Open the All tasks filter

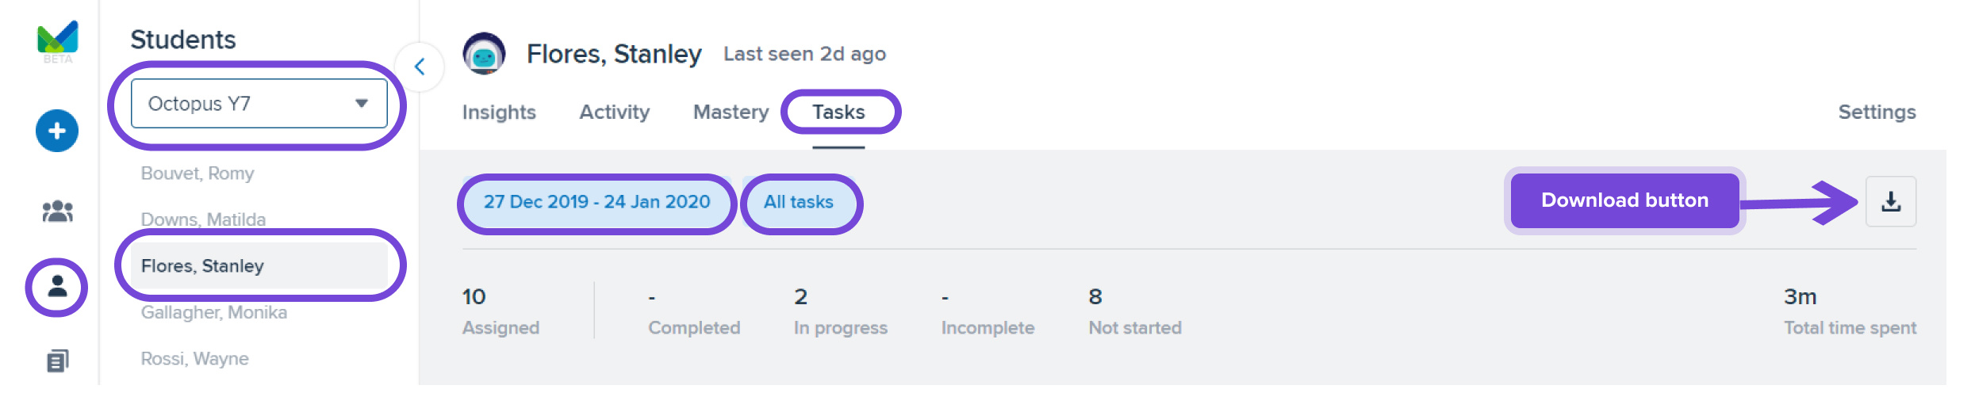pyautogui.click(x=799, y=202)
